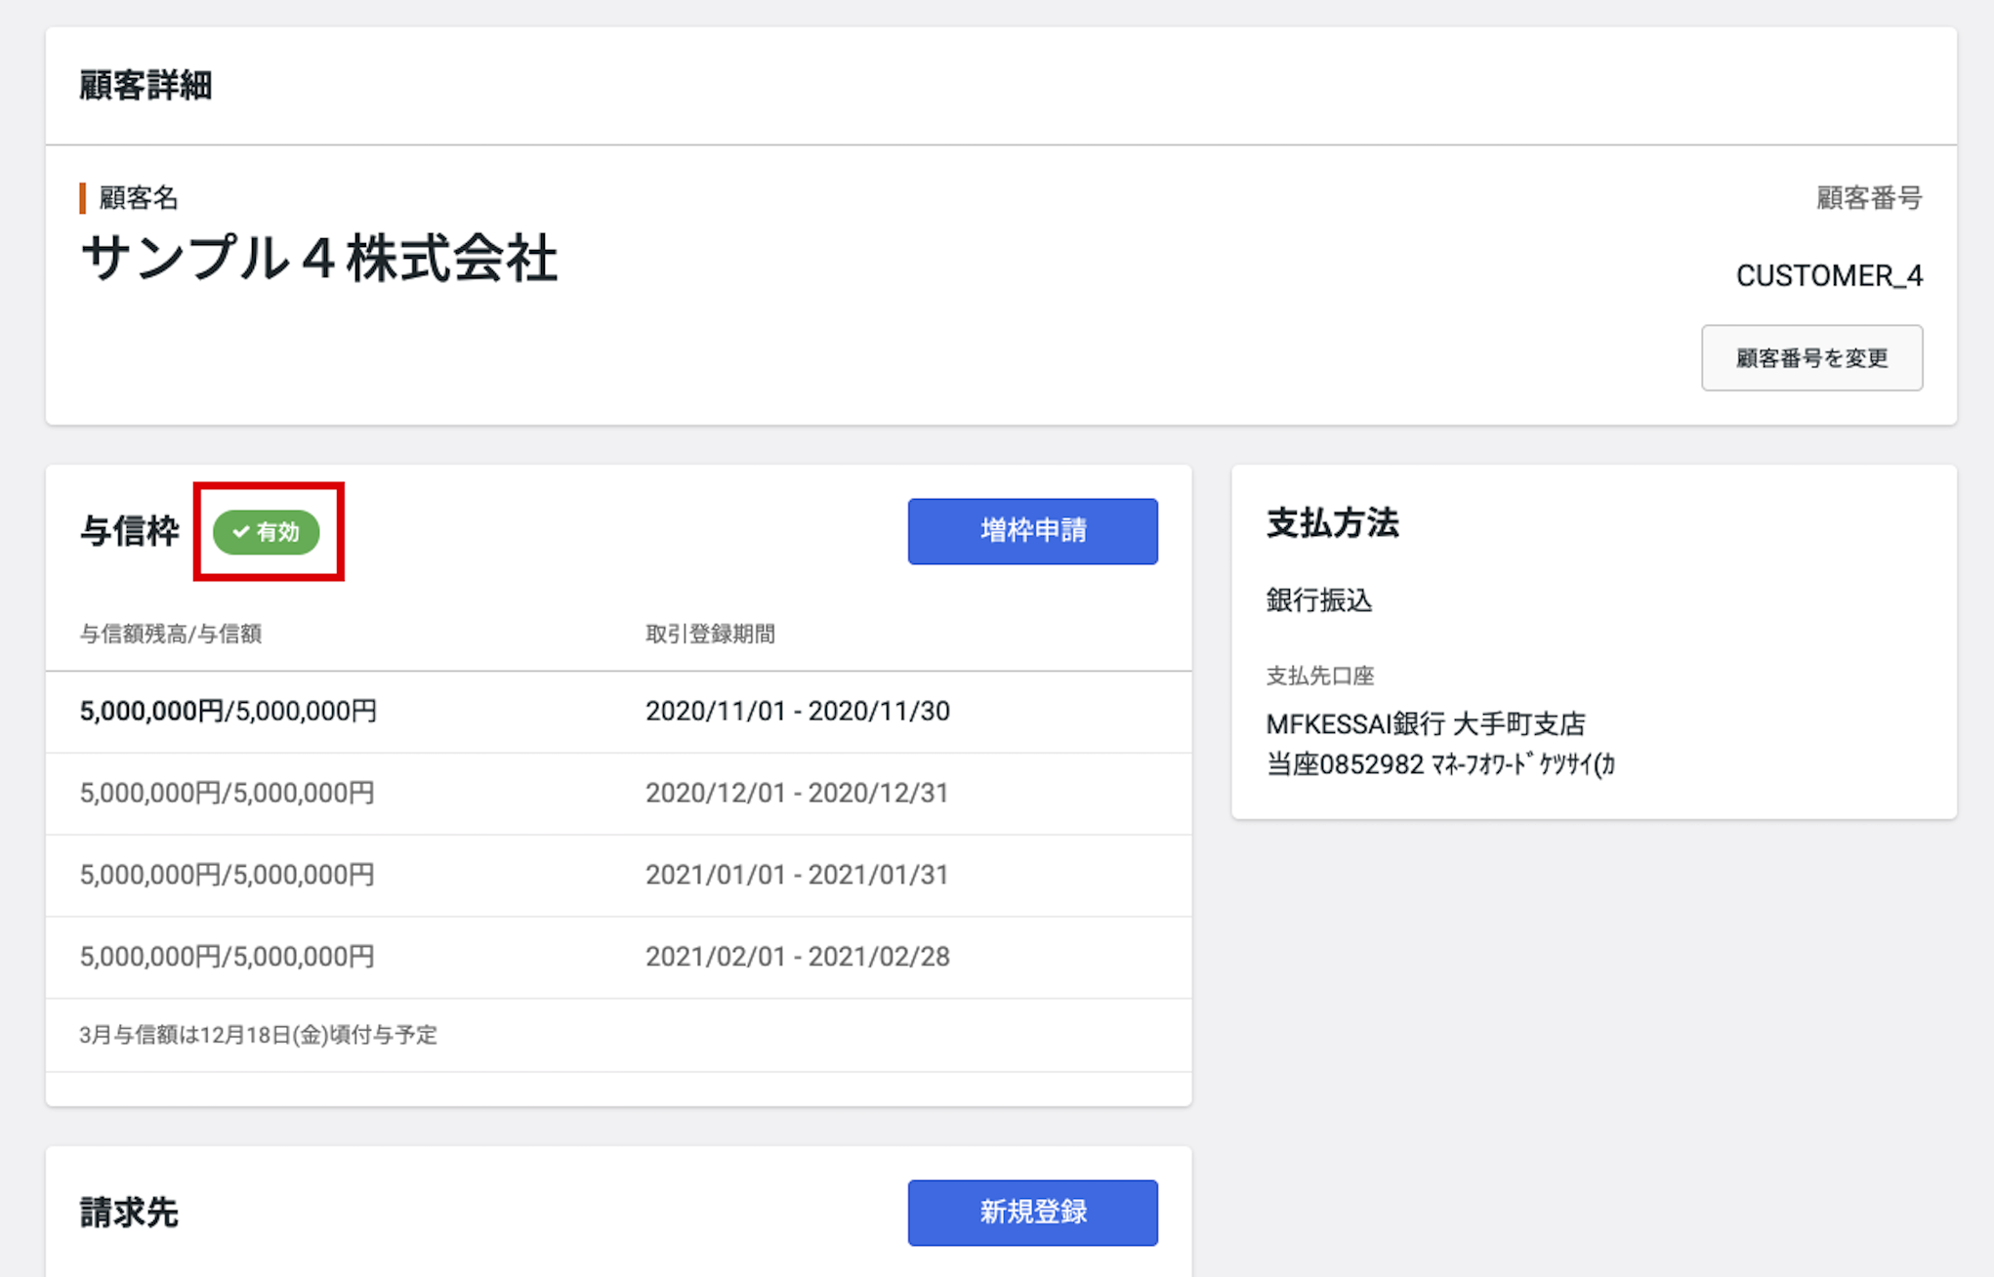Click the 顧客名 label

(x=138, y=198)
